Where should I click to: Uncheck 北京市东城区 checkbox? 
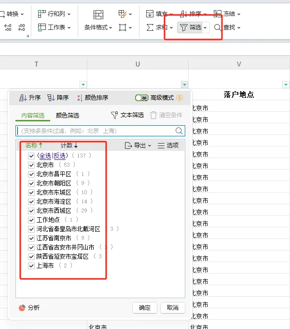coord(31,192)
